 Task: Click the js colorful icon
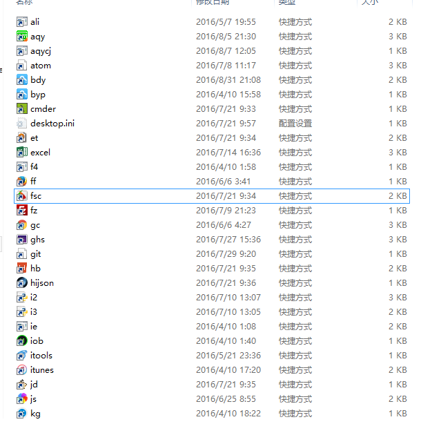pos(22,398)
